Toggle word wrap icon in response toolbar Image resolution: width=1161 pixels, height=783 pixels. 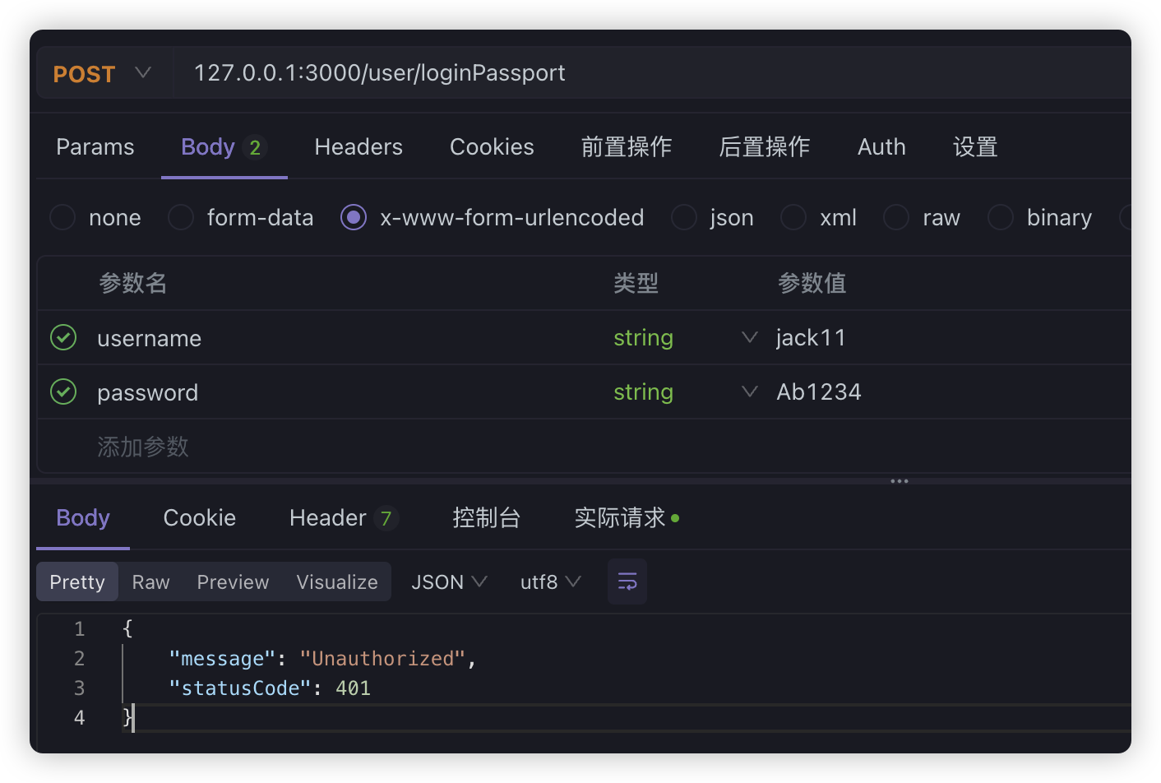[627, 581]
